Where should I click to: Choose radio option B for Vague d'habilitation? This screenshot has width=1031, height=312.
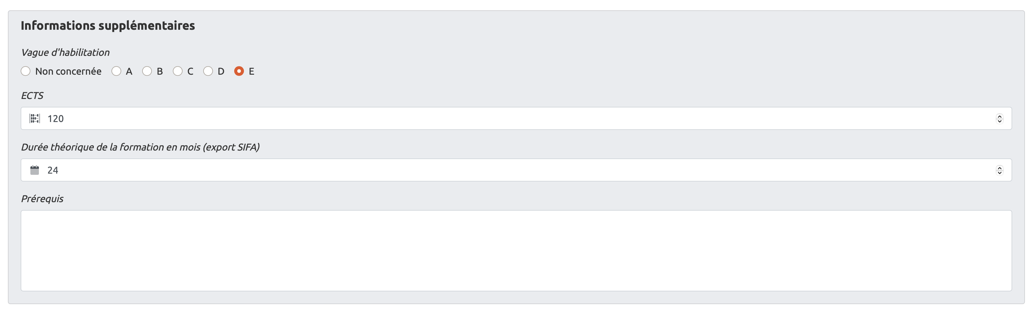tap(147, 71)
